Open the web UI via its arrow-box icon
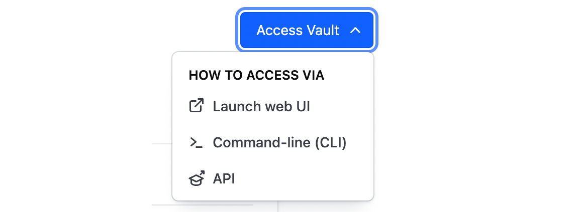Screen dimensions: 576x212 pos(197,106)
